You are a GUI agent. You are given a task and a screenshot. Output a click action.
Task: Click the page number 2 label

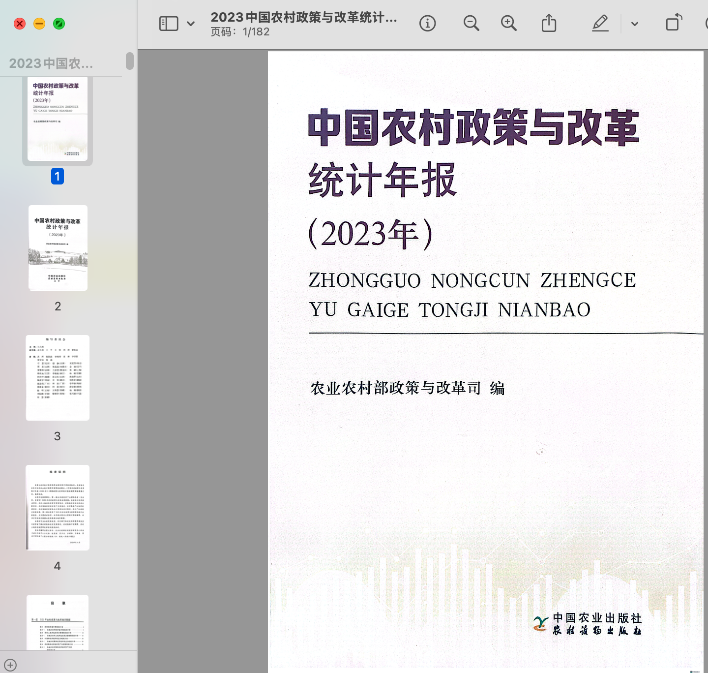point(58,306)
